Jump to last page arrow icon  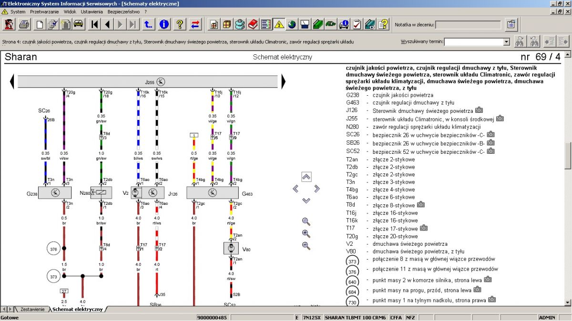point(133,24)
